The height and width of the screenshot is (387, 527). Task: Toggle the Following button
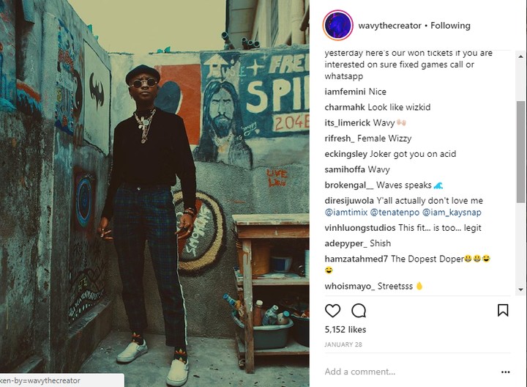tap(450, 26)
